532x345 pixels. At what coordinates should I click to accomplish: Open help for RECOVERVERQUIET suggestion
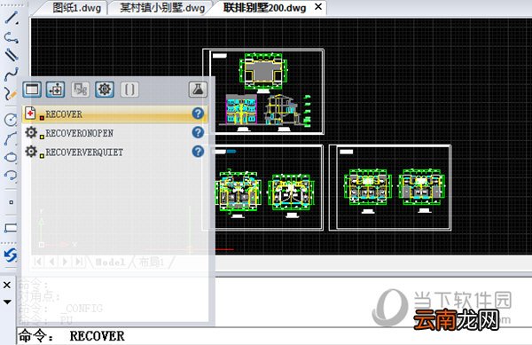click(x=198, y=152)
